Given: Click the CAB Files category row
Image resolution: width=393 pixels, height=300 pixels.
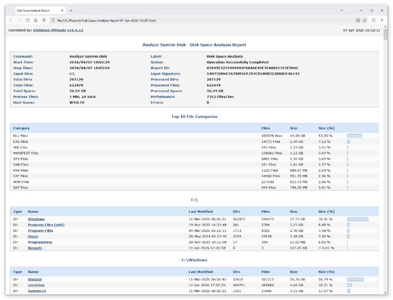Looking at the screenshot, I should (x=195, y=164).
